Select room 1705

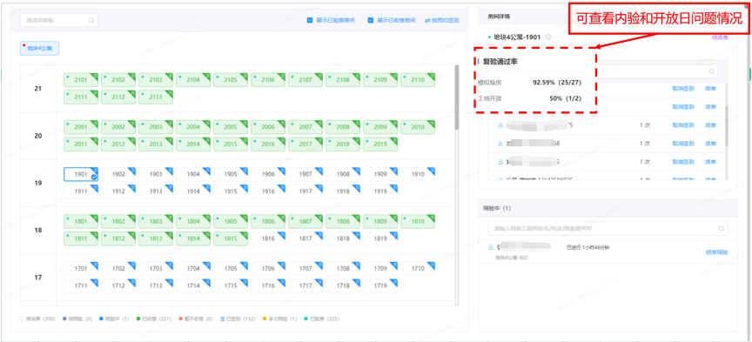coord(231,269)
